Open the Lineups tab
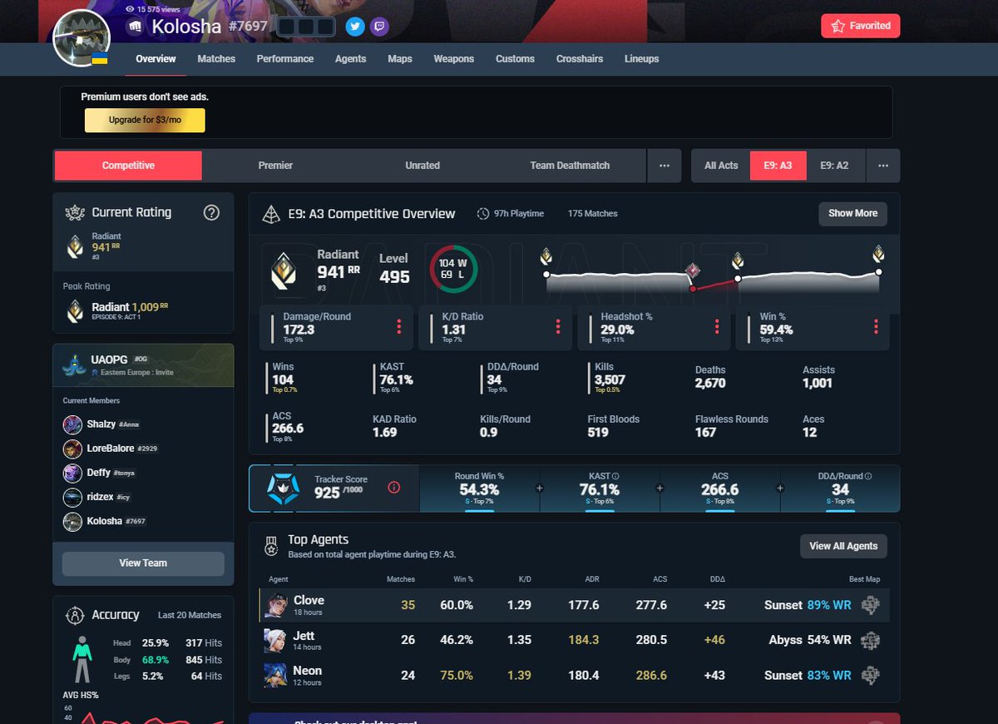The image size is (998, 724). click(641, 59)
